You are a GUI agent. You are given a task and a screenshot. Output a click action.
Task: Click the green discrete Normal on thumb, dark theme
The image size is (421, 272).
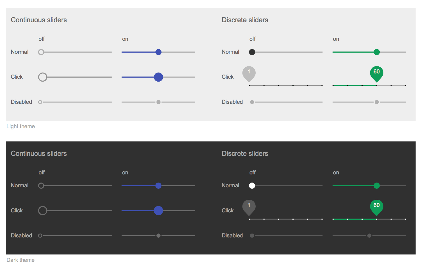(377, 186)
